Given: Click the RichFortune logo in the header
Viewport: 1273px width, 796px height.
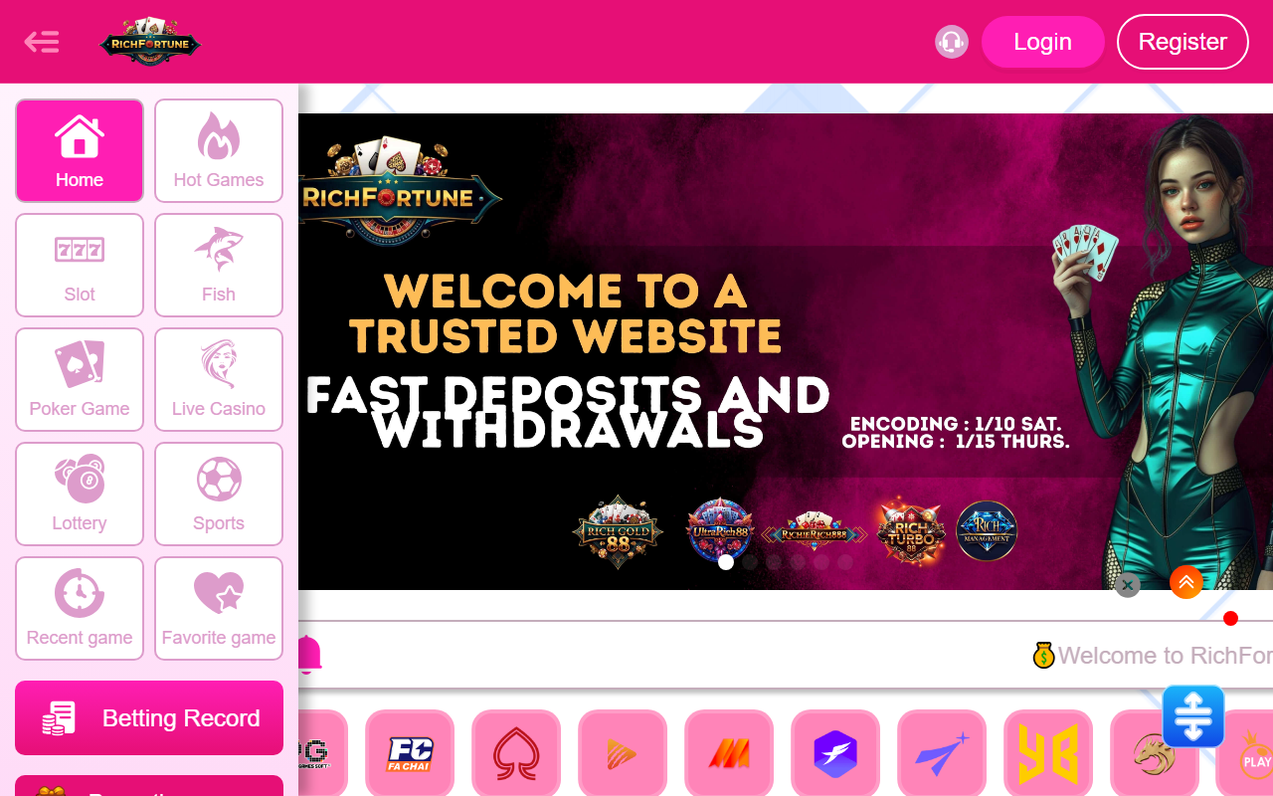Looking at the screenshot, I should tap(150, 42).
